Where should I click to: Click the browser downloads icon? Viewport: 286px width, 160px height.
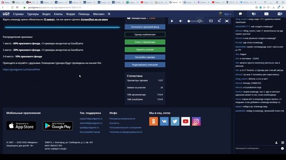coord(273,8)
